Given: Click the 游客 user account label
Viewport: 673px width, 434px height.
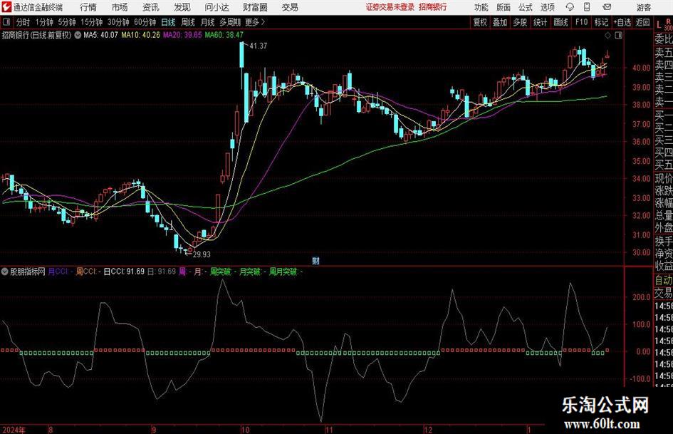Looking at the screenshot, I should tap(643, 7).
